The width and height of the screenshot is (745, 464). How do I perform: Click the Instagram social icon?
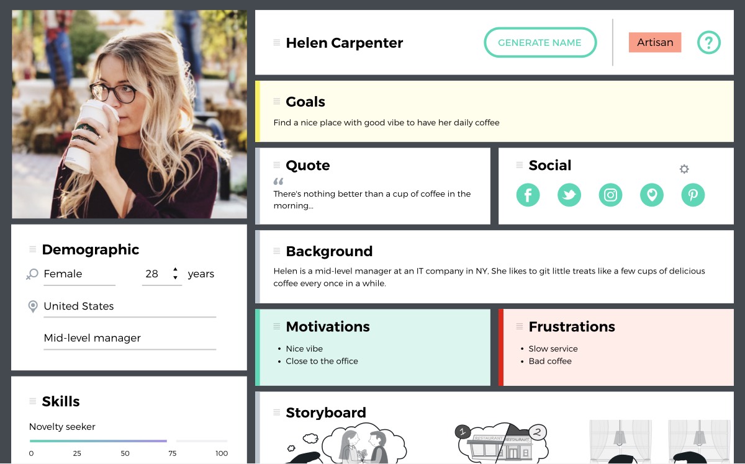tap(610, 195)
